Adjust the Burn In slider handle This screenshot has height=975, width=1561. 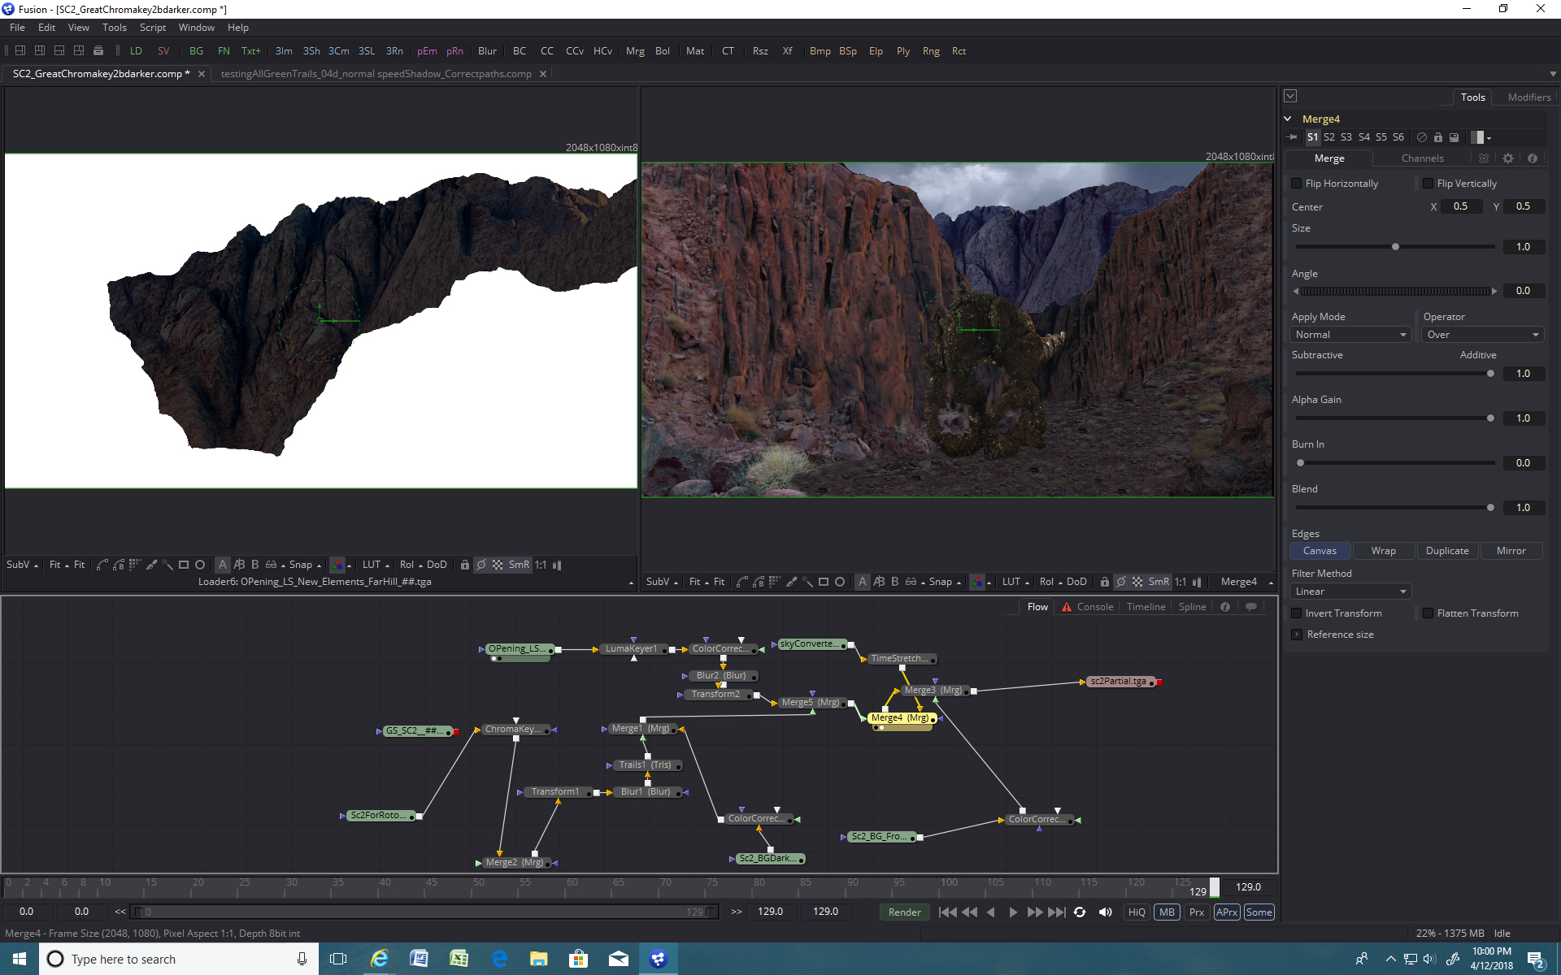pos(1301,463)
